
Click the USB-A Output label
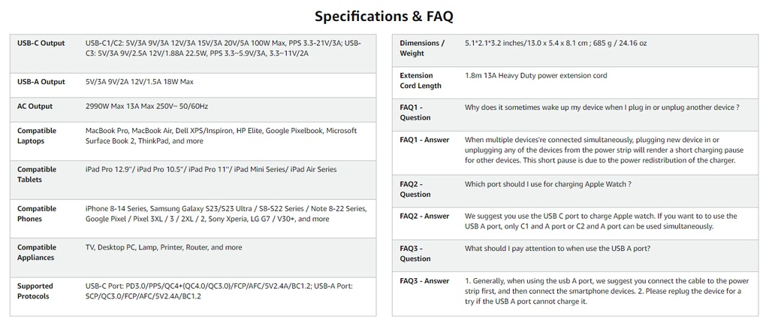(41, 82)
